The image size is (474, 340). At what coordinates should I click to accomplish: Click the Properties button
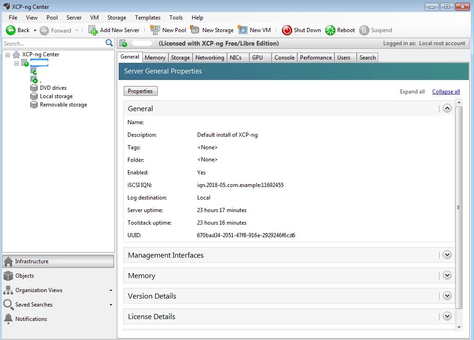pos(140,91)
